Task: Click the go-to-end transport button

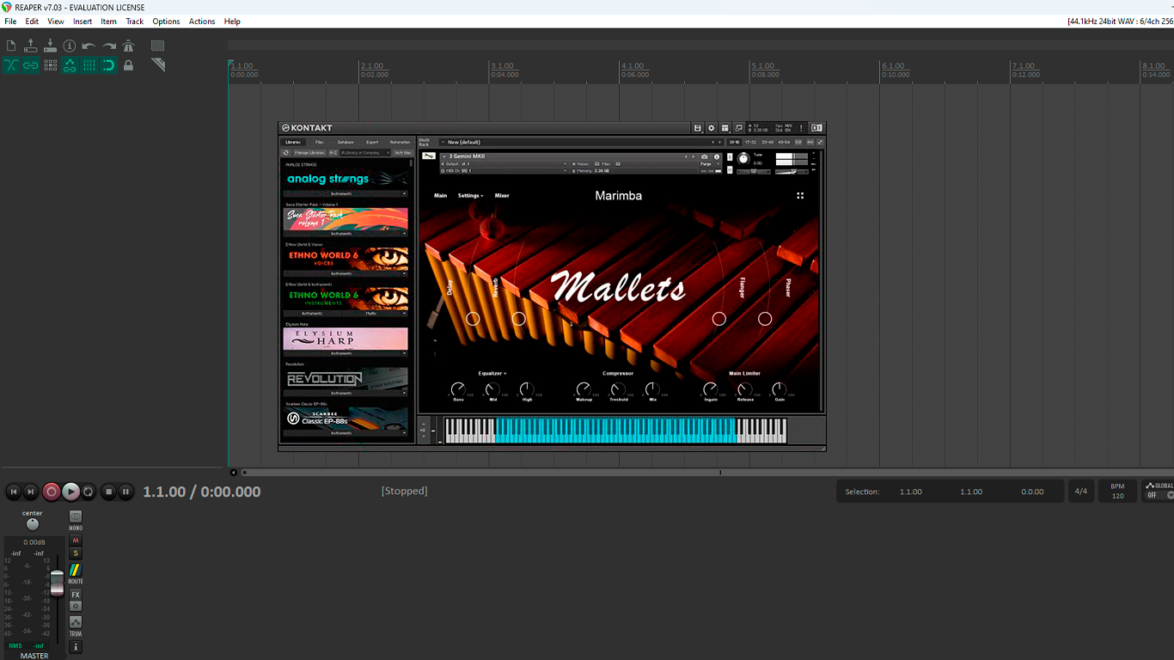Action: (31, 492)
